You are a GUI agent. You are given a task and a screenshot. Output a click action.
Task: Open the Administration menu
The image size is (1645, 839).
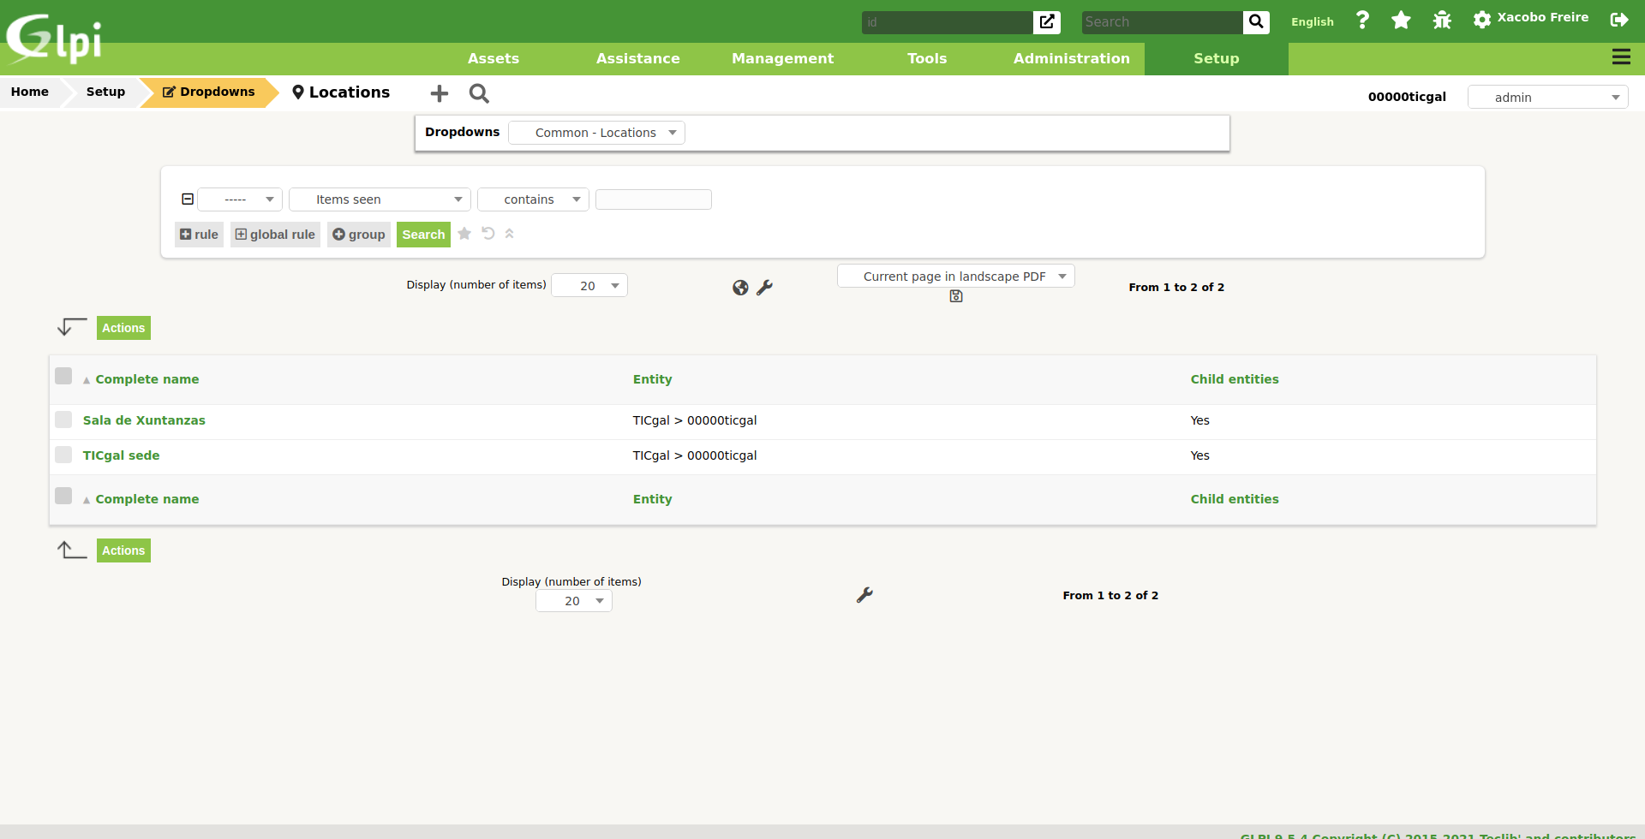(1071, 58)
